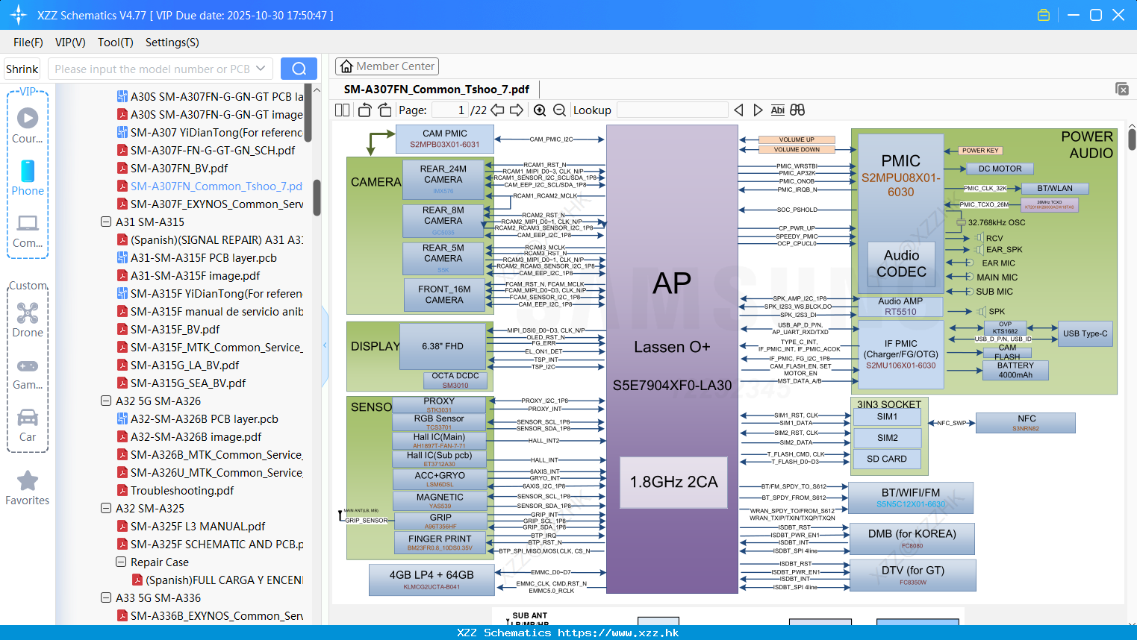
Task: Select the SM-A307FN_Common_Tshoo_7.pdf tab
Action: (437, 90)
